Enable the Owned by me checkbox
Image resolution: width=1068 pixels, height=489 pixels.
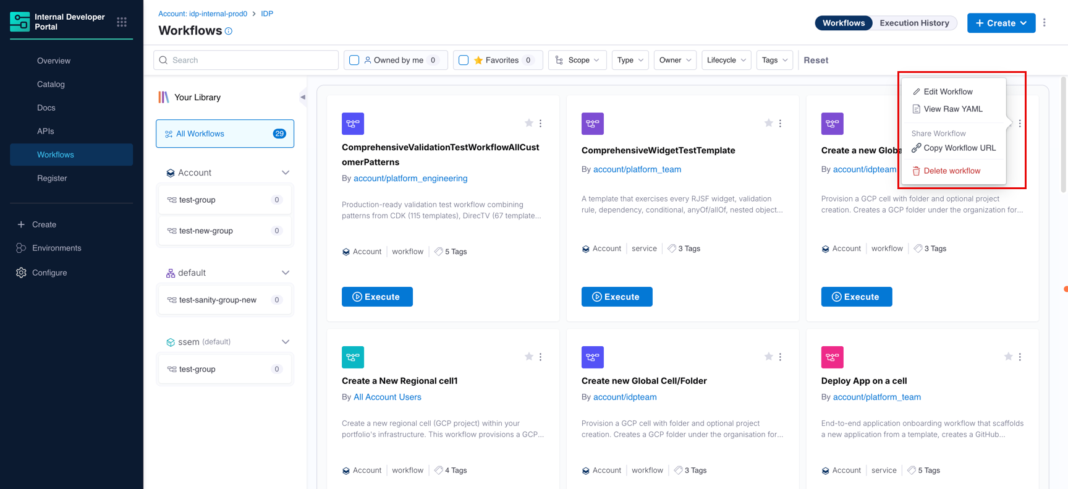click(354, 60)
